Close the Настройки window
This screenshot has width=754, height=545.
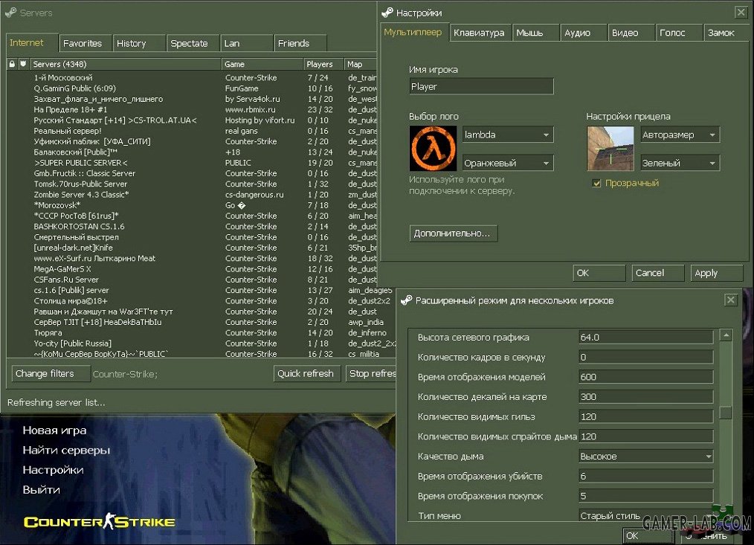pos(741,13)
